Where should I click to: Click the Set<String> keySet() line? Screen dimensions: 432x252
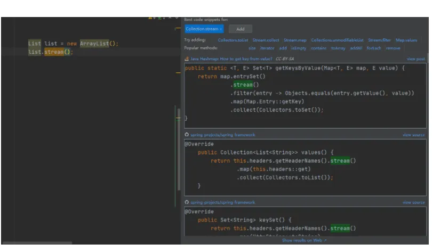point(244,220)
